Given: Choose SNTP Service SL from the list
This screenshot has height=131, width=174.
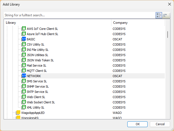Looking at the screenshot, I should point(38,92).
